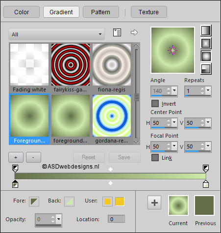
Task: Open the resource manager list icon
Action: [117, 32]
